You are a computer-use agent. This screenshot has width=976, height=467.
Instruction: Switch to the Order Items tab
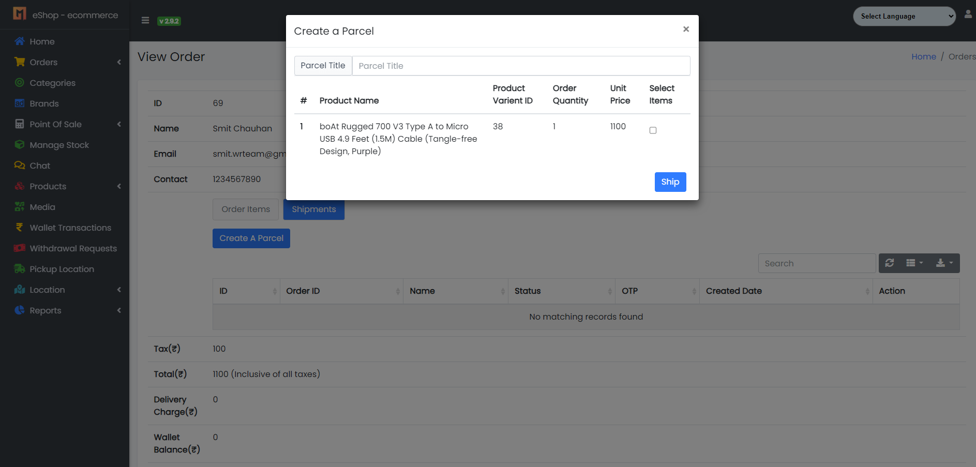click(246, 209)
